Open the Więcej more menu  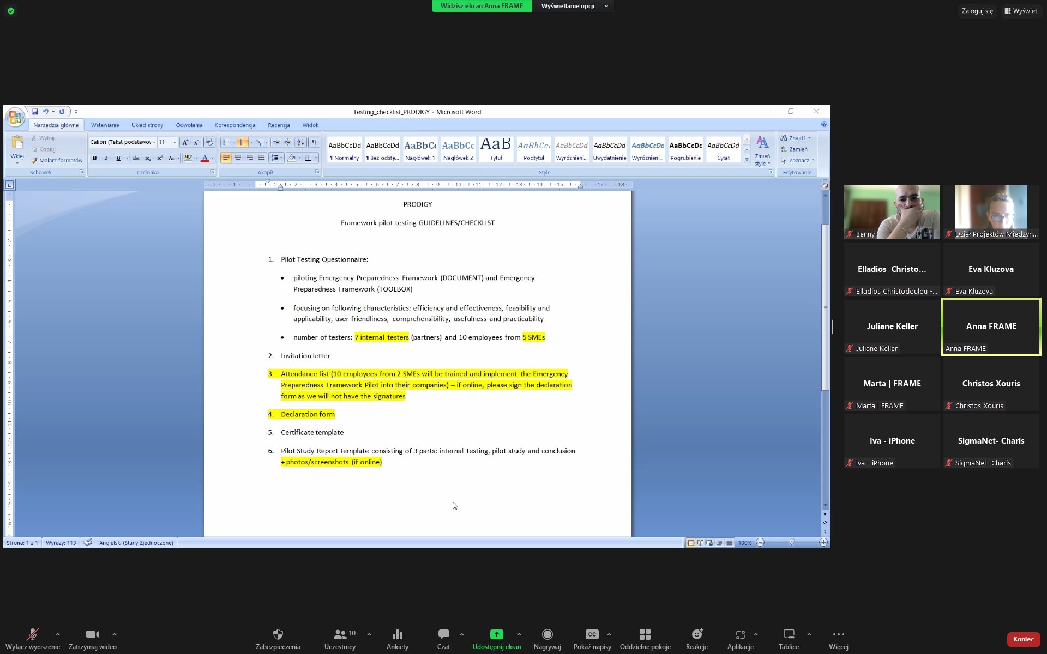838,634
